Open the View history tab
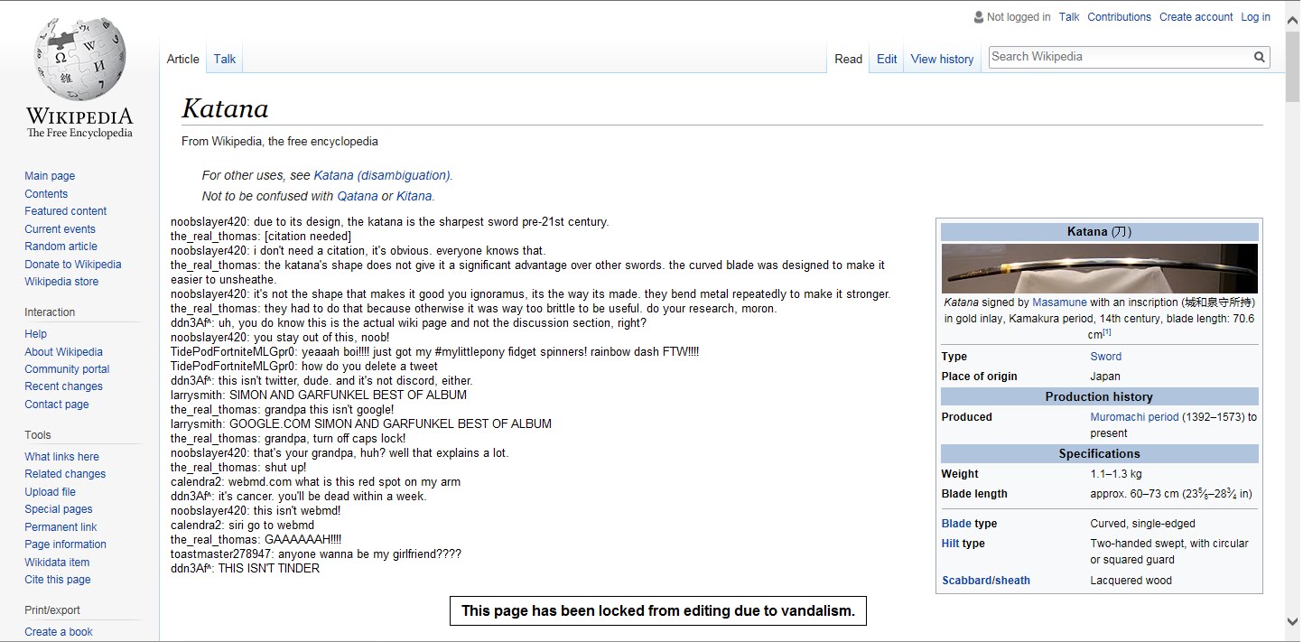 click(942, 59)
